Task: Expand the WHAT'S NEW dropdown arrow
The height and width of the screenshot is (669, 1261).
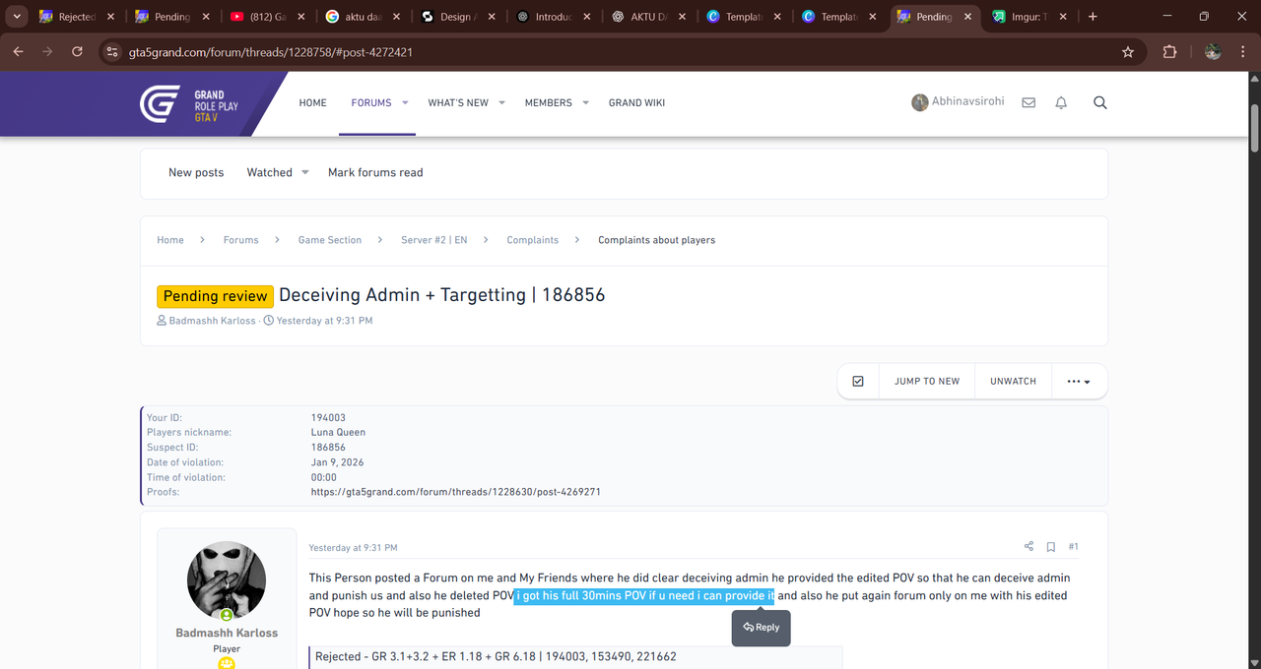Action: (501, 102)
